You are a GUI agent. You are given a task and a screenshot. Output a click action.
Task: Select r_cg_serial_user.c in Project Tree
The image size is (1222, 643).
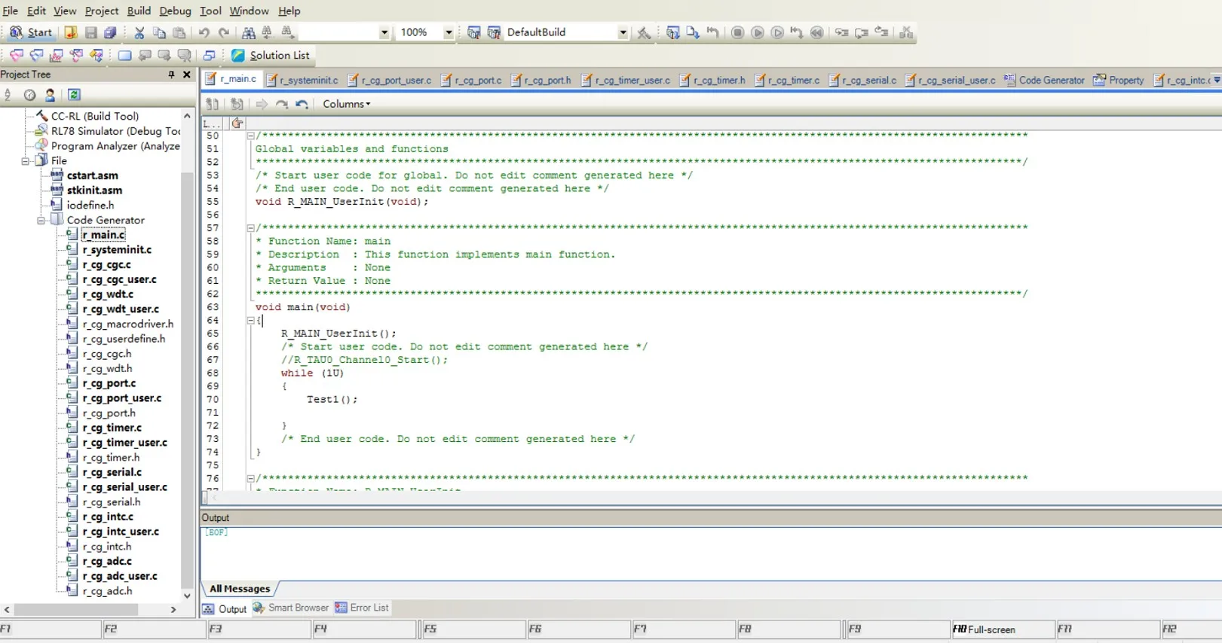(124, 487)
